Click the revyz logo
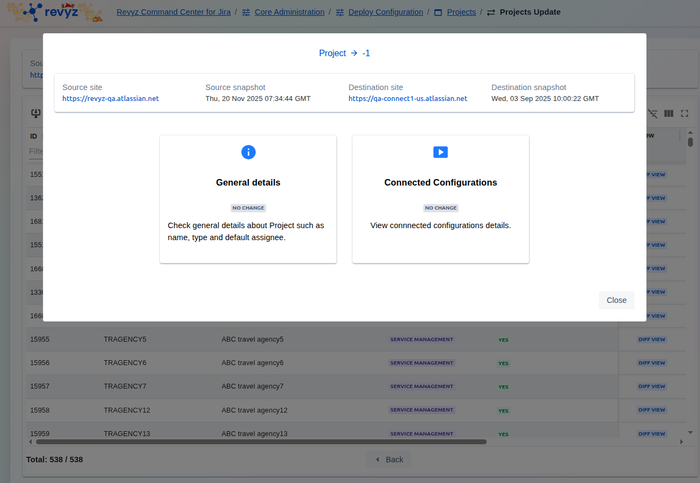The width and height of the screenshot is (700, 483). [x=55, y=12]
